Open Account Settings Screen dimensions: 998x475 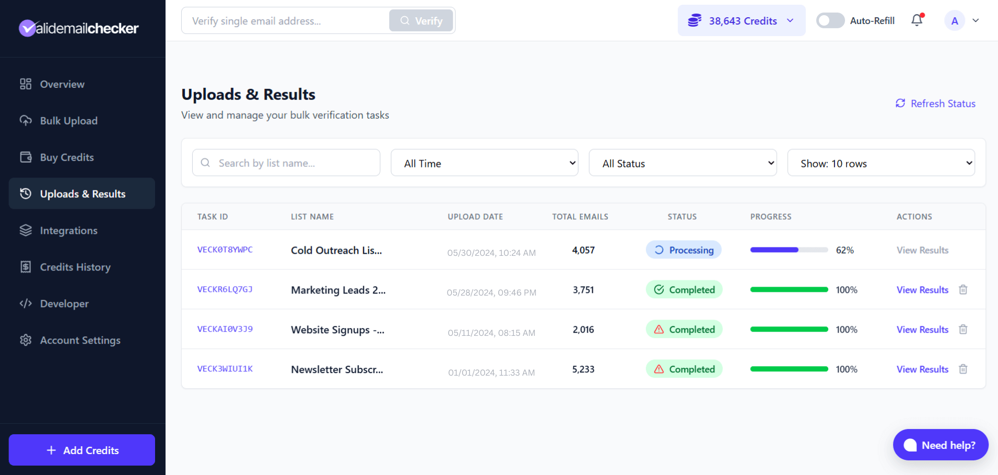click(x=80, y=340)
